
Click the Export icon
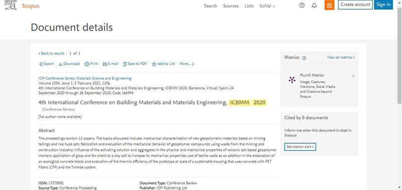(41, 64)
